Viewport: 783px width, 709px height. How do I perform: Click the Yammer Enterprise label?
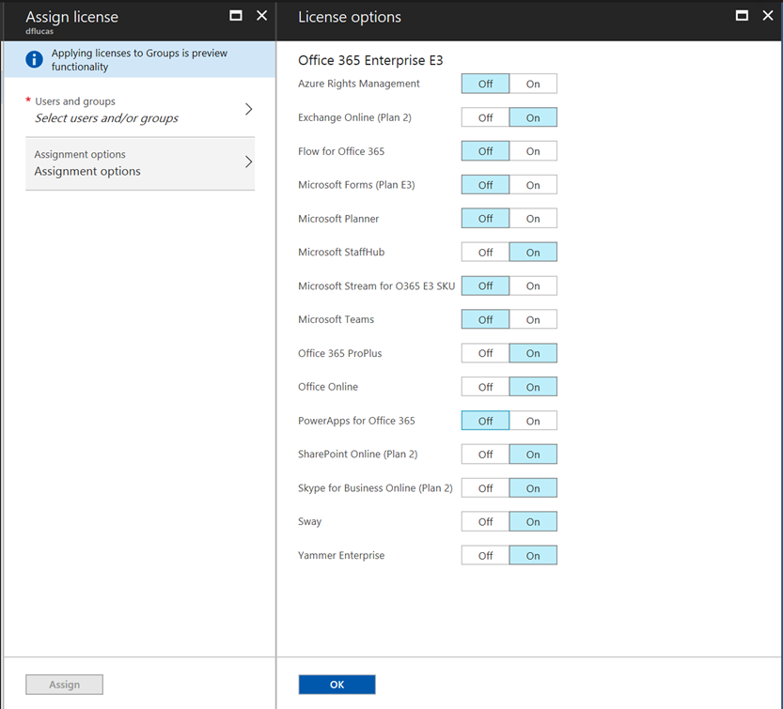tap(341, 555)
